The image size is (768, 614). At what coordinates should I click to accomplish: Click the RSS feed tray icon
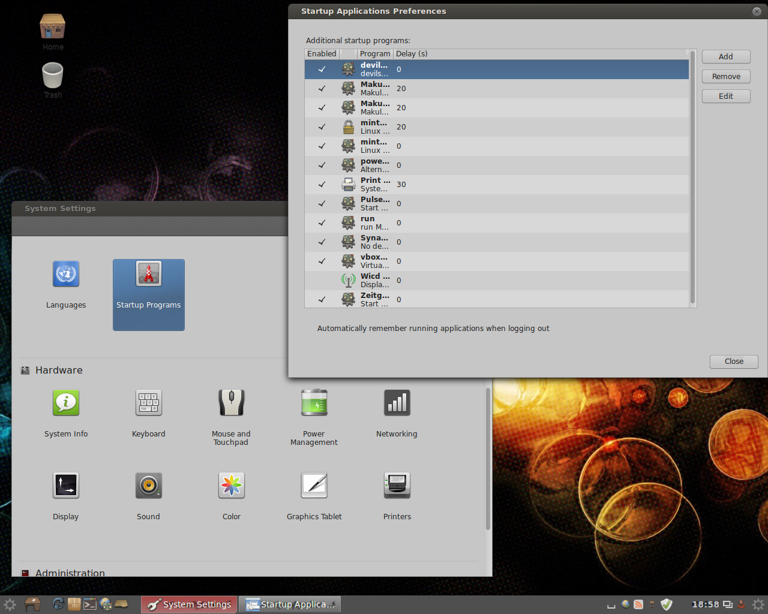[638, 604]
